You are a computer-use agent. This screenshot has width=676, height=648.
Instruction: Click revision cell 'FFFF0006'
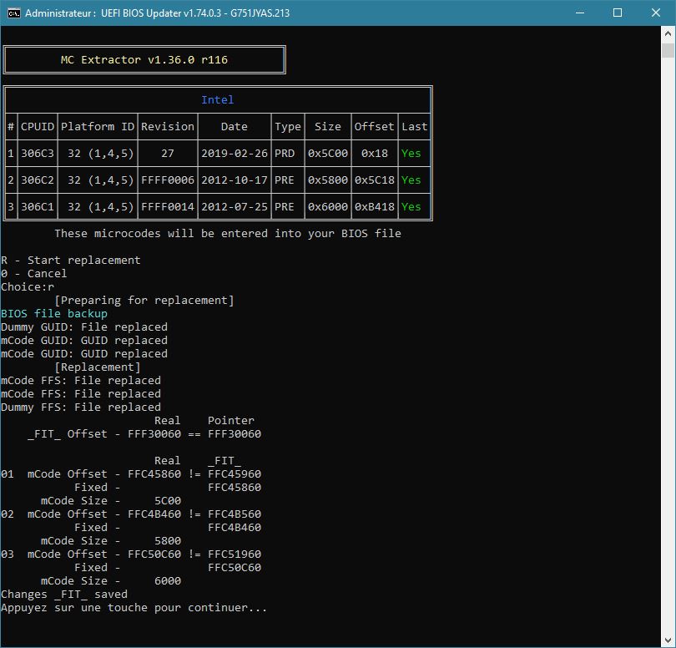click(x=168, y=180)
